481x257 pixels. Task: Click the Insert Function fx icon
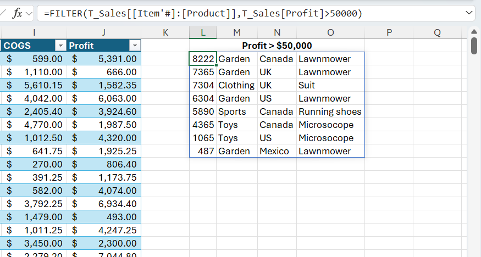click(x=17, y=14)
